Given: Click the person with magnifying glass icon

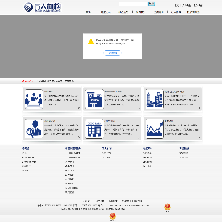Looking at the screenshot, I should click(x=34, y=129).
